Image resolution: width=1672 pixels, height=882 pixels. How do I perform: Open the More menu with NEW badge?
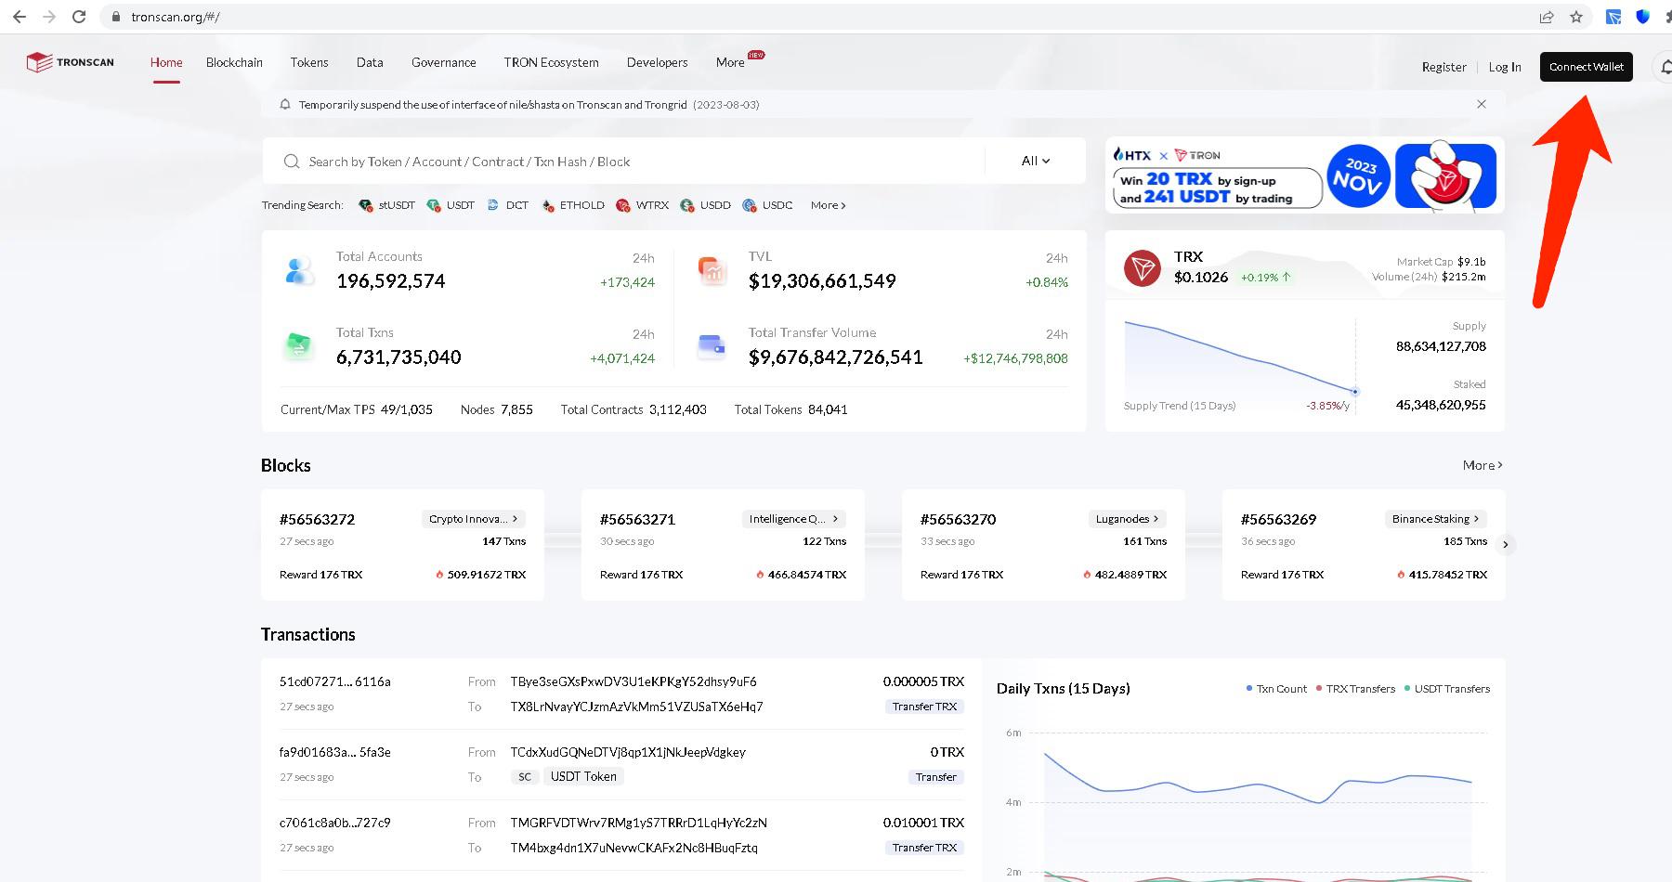tap(731, 62)
